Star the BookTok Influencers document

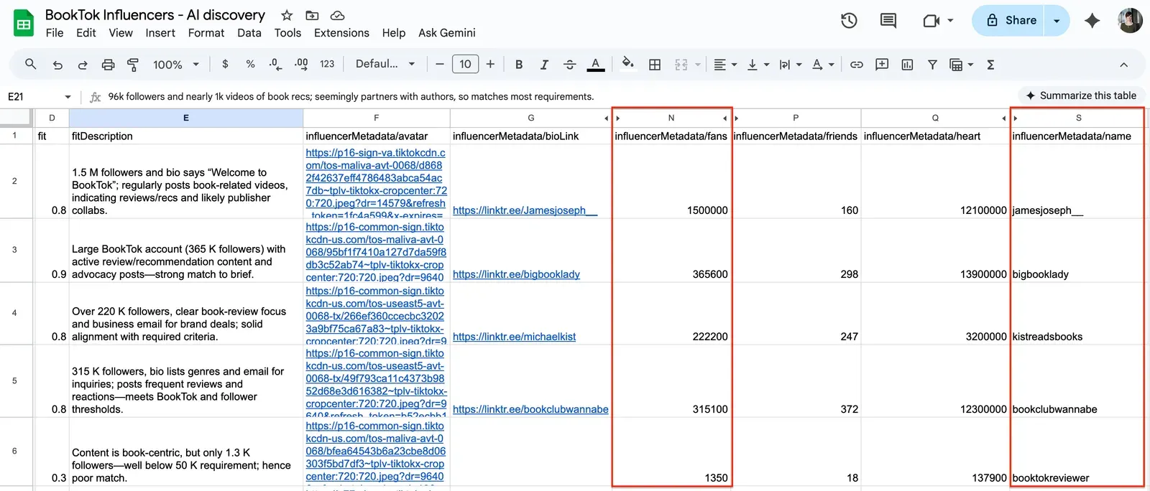287,15
